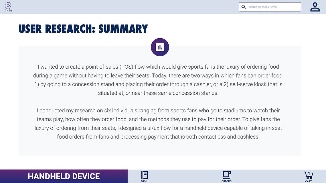Screen dimensions: 326x183
Task: Click the purple bar chart icon
Action: (x=160, y=47)
